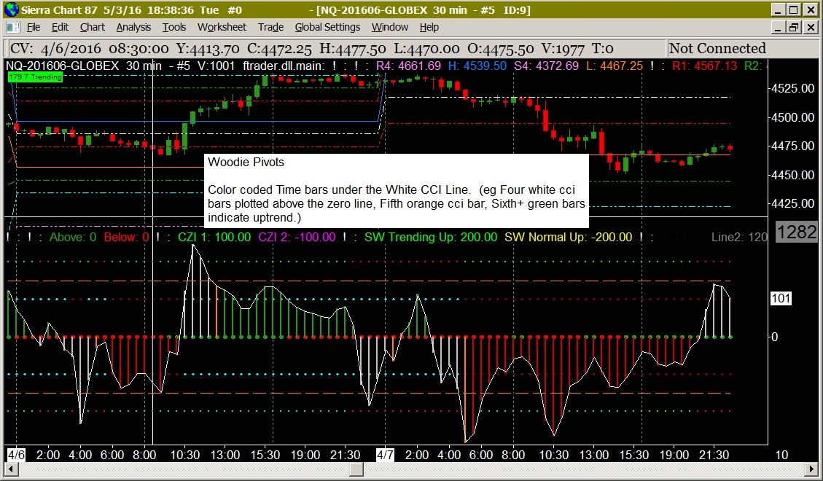The image size is (823, 481).
Task: Click the Woodie Pivots text box
Action: [397, 190]
